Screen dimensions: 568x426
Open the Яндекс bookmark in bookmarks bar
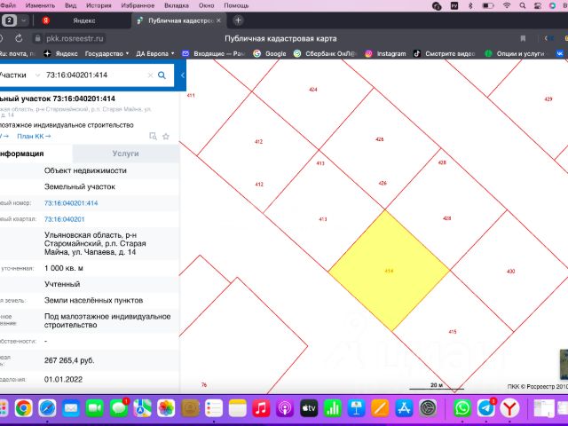pos(60,53)
